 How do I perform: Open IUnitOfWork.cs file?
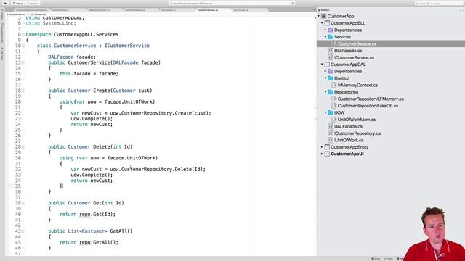coord(349,140)
